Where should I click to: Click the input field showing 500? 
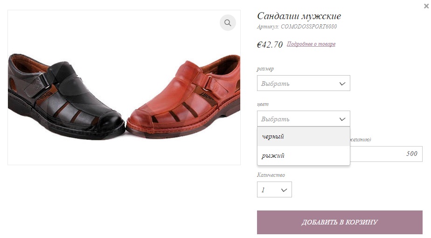pyautogui.click(x=386, y=154)
